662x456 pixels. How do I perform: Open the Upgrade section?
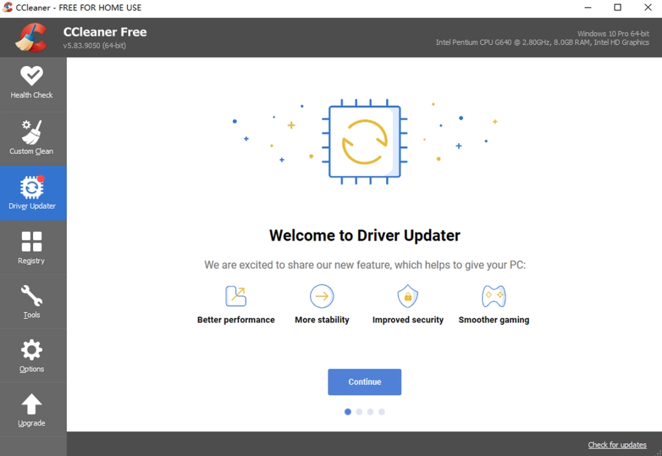point(32,409)
